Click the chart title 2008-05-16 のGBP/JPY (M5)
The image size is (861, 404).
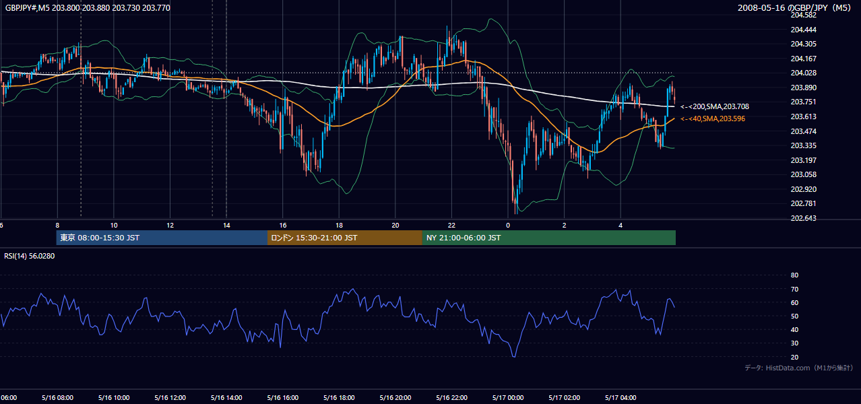coord(796,7)
